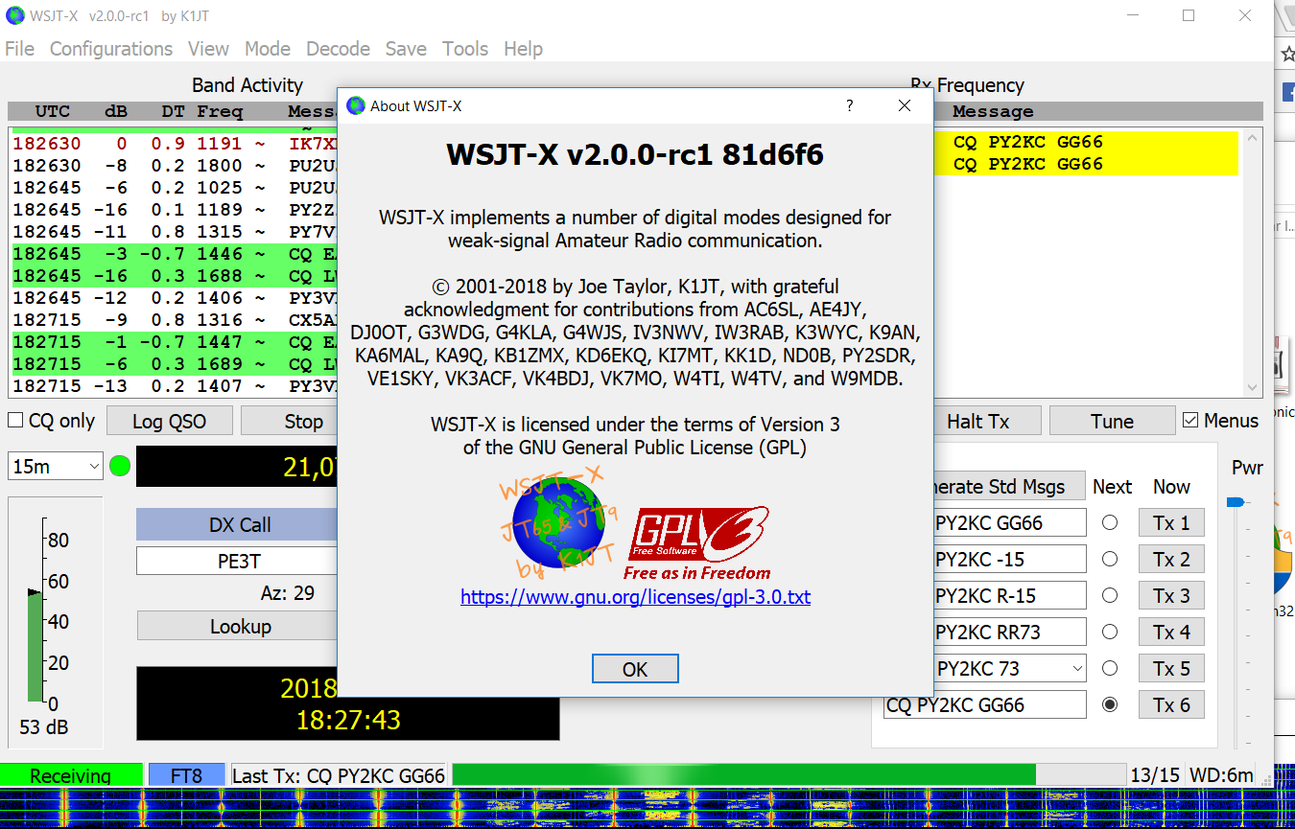Click the DX Call header label
1295x829 pixels.
tap(238, 525)
